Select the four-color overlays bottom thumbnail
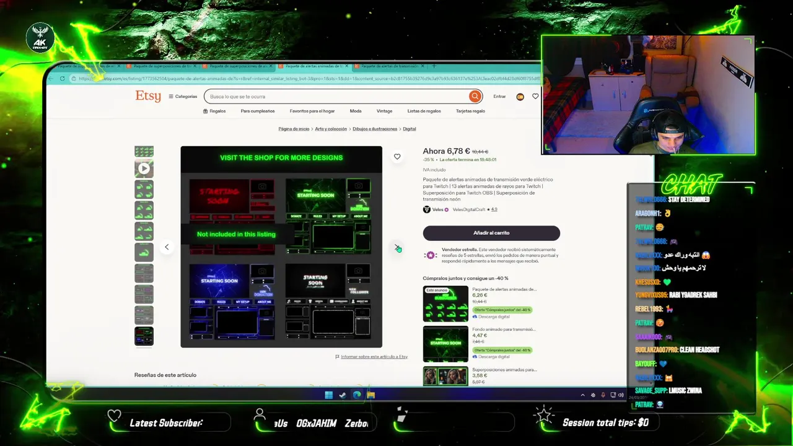The height and width of the screenshot is (446, 793). point(144,336)
